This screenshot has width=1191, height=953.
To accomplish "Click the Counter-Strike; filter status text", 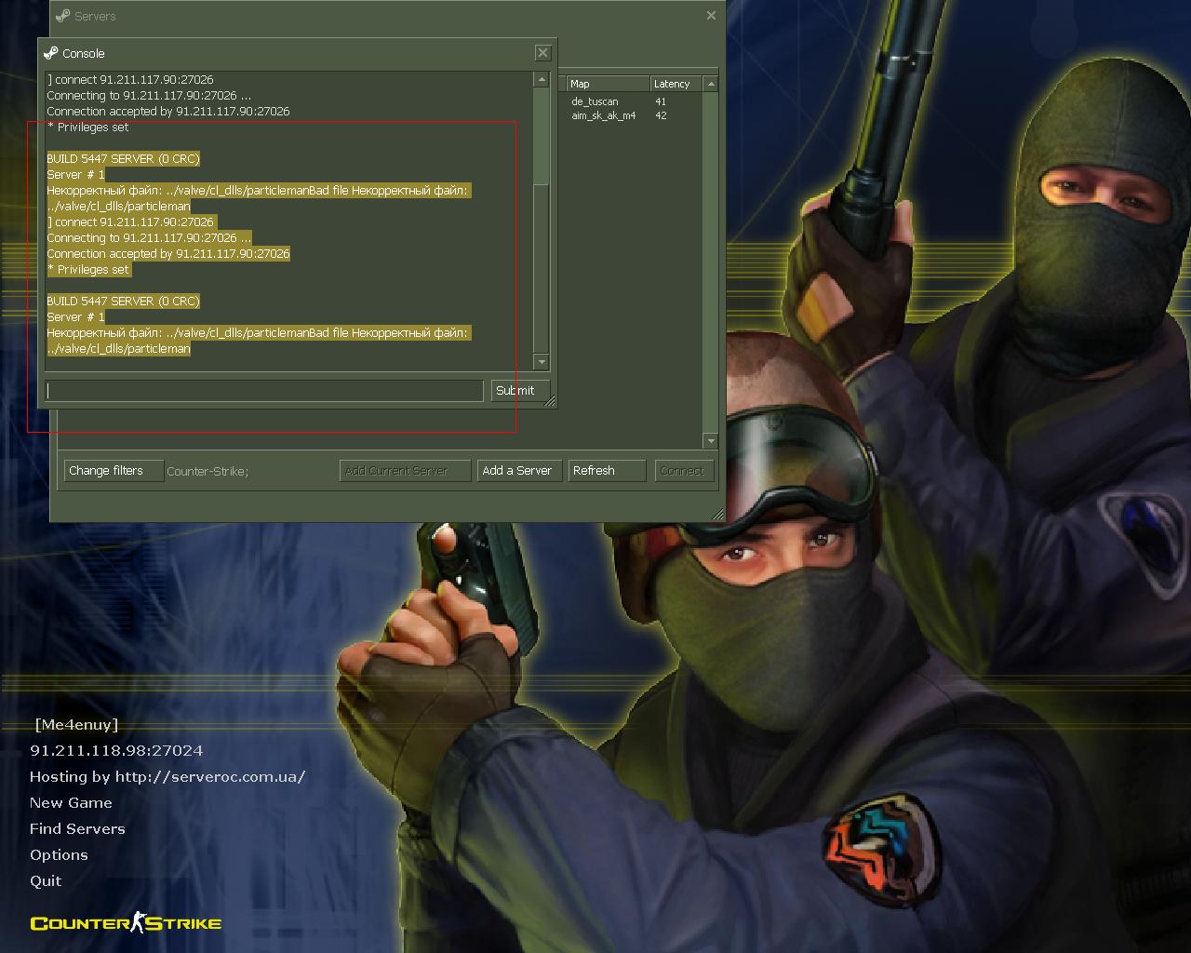I will coord(207,471).
